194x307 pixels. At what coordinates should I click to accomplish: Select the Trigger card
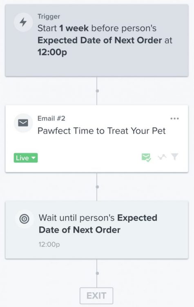[x=97, y=41]
